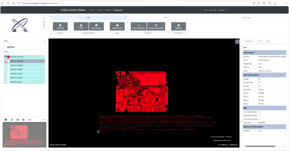
Task: Uncheck the arduino-uno.cmp layer checkbox
Action: coord(6,56)
